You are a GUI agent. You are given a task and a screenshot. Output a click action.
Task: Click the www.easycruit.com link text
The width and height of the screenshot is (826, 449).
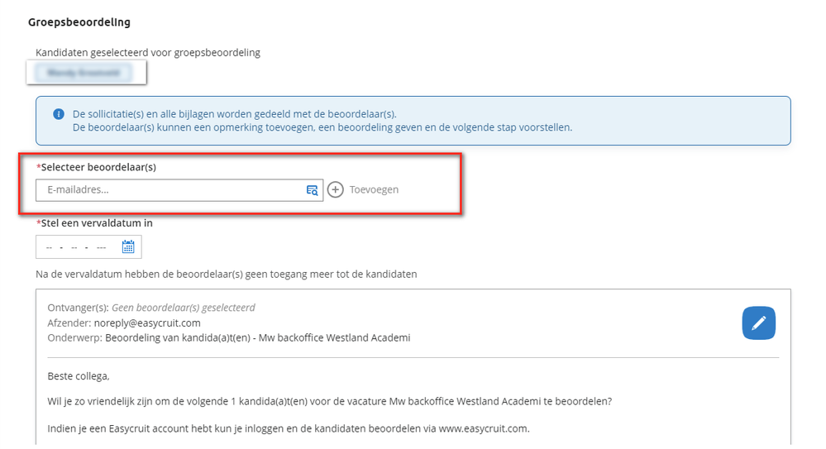pyautogui.click(x=483, y=428)
